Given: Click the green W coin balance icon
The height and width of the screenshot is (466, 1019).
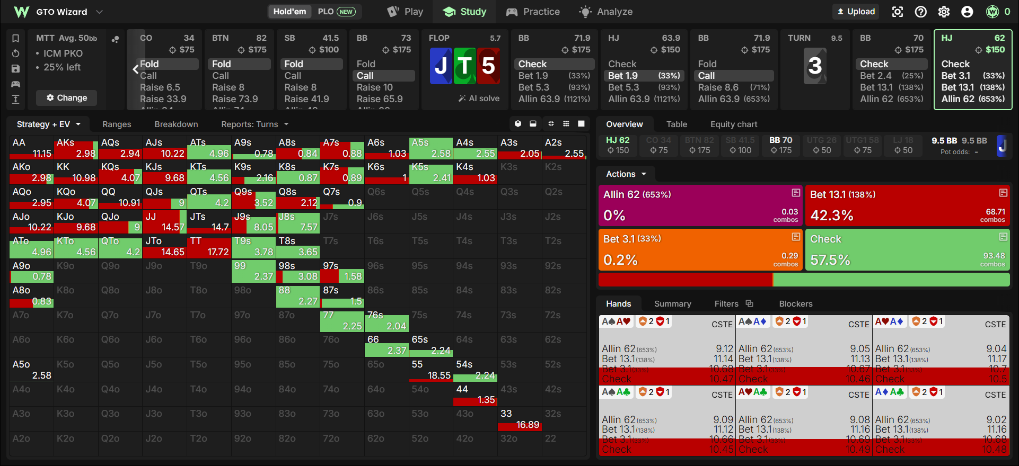Looking at the screenshot, I should pos(992,12).
